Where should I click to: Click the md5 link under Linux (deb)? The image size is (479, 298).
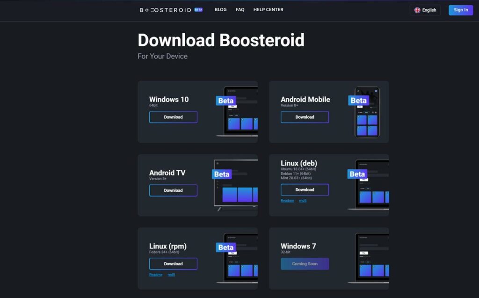tap(303, 200)
